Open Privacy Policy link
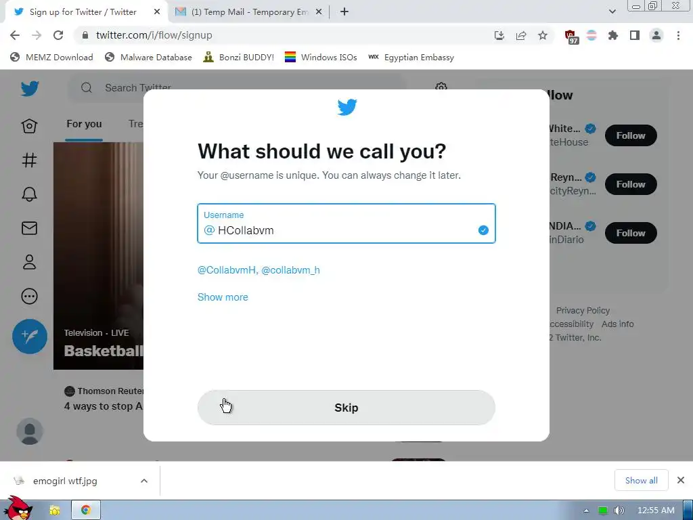The height and width of the screenshot is (520, 693). pos(583,310)
